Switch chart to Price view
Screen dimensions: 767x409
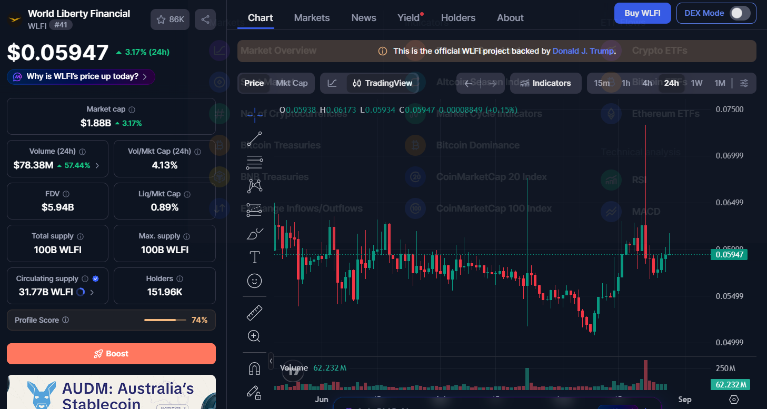(254, 83)
